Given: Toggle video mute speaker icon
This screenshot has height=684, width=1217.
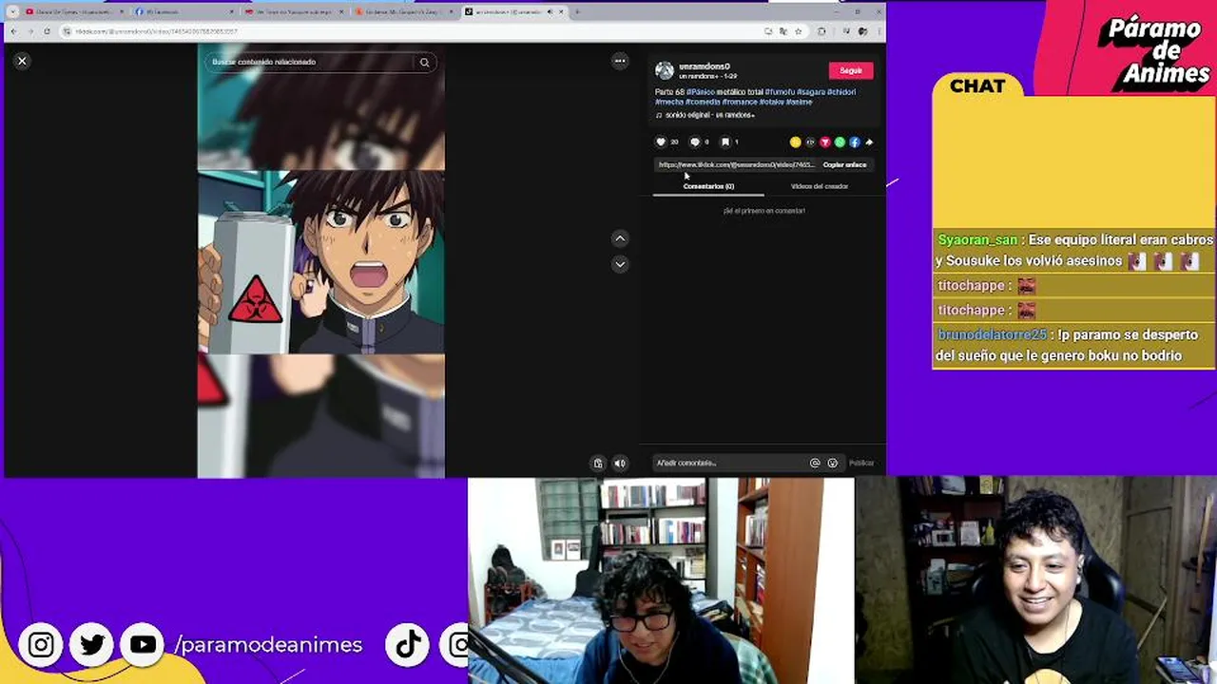Looking at the screenshot, I should click(620, 464).
